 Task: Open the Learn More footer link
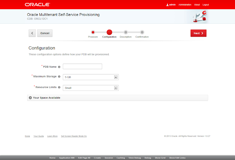(52, 136)
